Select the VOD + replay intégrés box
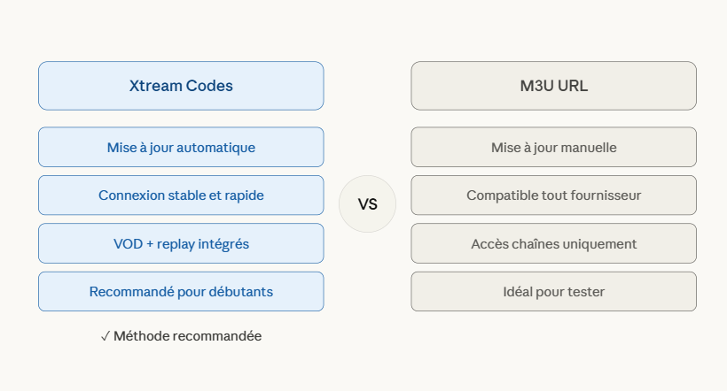Screen dimensions: 727x391 [x=181, y=243]
